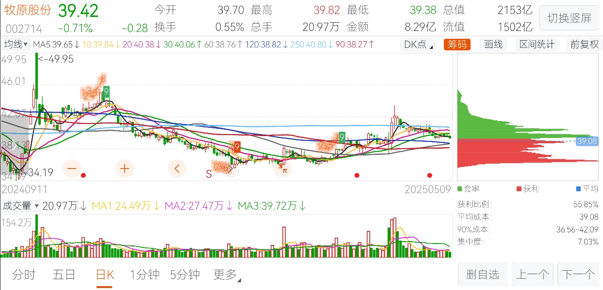Click the 120:38.82 moving average label
The width and height of the screenshot is (603, 290).
tap(267, 45)
